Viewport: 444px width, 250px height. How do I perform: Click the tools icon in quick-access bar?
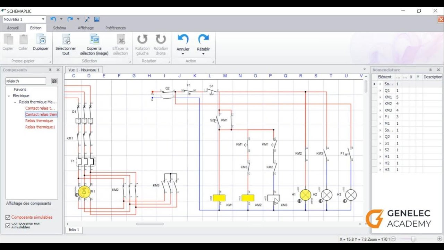point(87,19)
